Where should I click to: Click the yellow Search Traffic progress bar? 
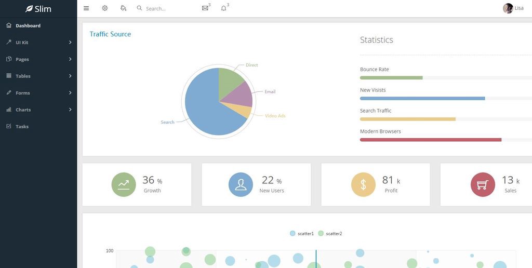(408, 119)
